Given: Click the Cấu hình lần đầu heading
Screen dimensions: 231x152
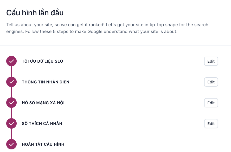Looking at the screenshot, I should (35, 12).
